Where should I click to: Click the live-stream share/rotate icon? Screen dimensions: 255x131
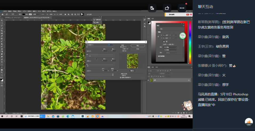click(x=167, y=8)
